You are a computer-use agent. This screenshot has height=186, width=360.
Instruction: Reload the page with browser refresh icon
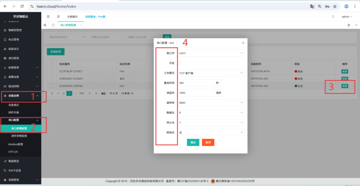click(x=22, y=7)
